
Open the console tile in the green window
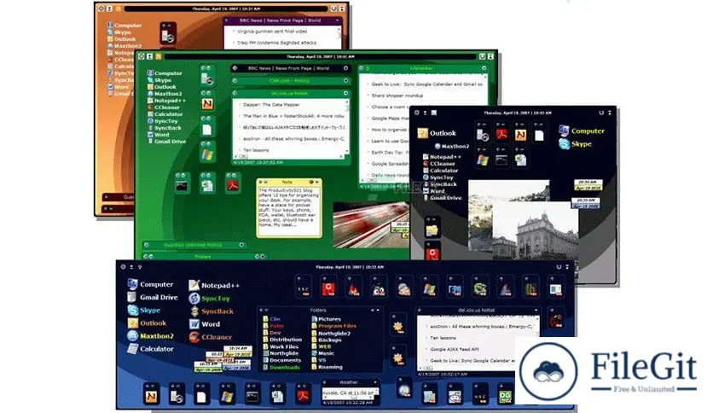pyautogui.click(x=182, y=183)
